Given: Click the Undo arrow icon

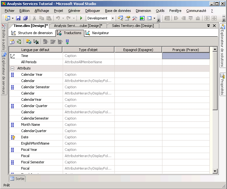Looking at the screenshot, I should pyautogui.click(x=58, y=18).
